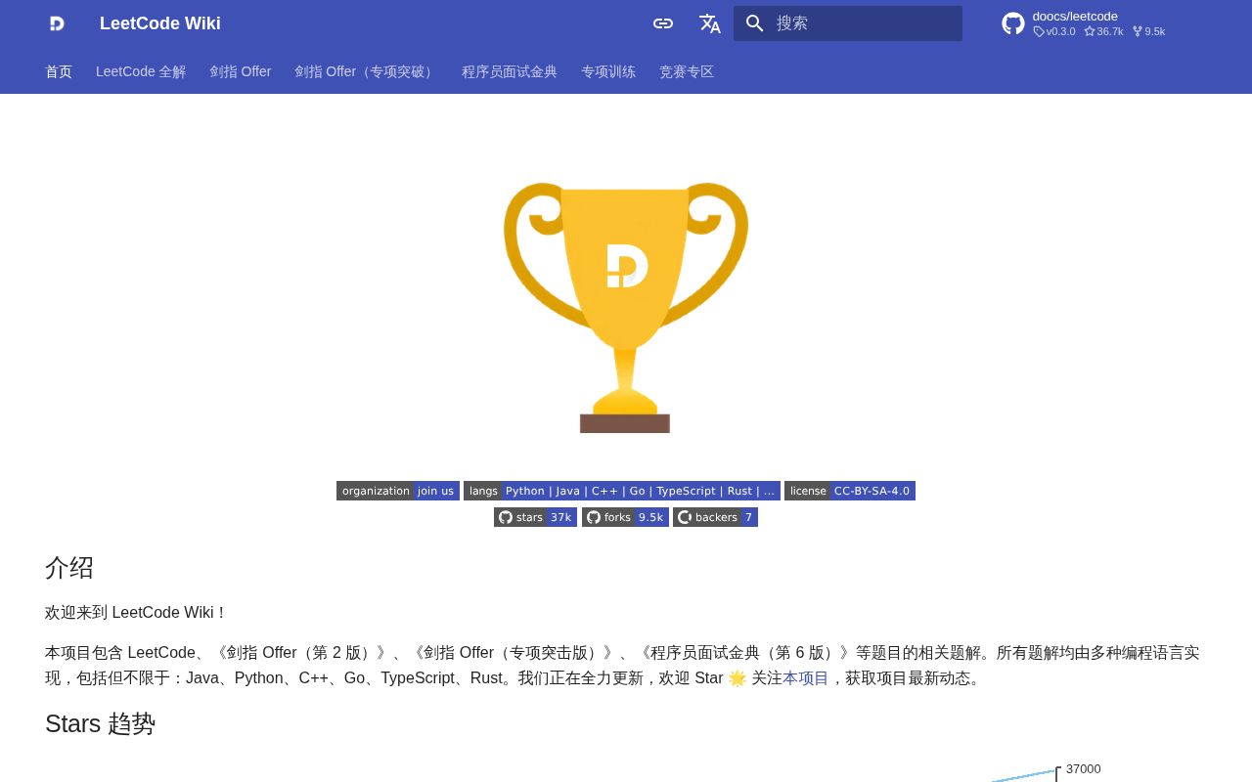Screen dimensions: 1252x782
Task: Click the 介绍 heading
Action: 69,567
